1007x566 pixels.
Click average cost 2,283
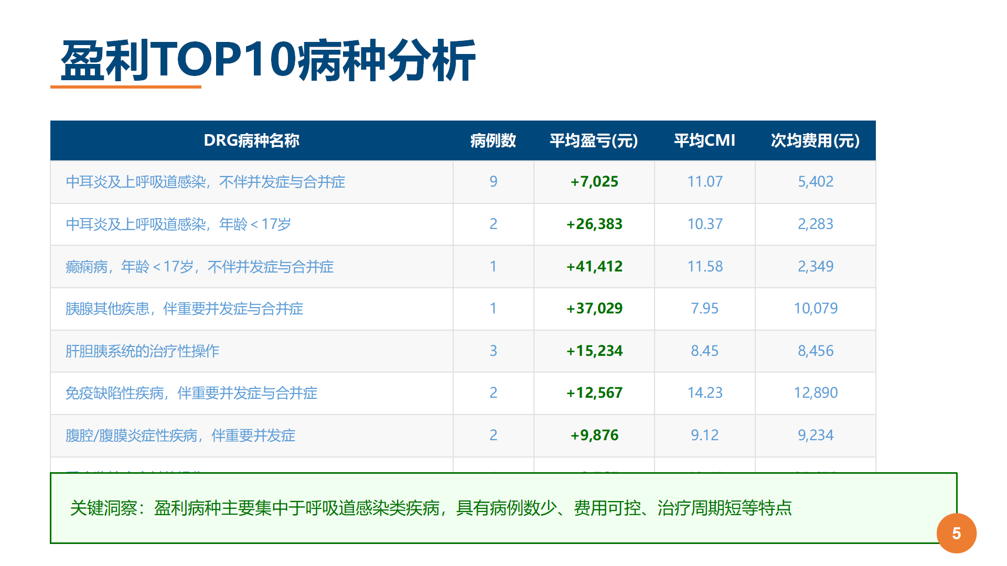[x=816, y=224]
